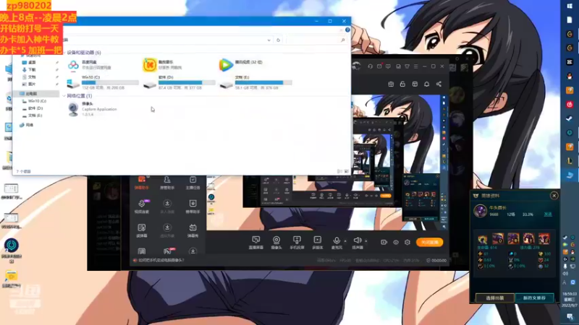
Task: Open 弹幕助手 in the streaming tools panel
Action: [141, 182]
